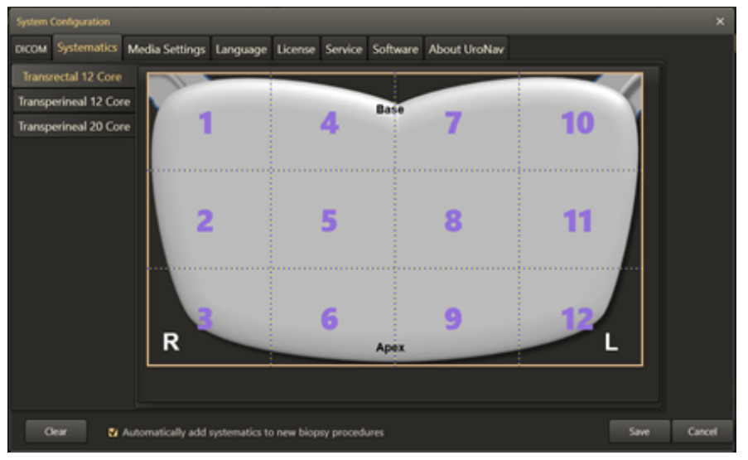Click the Clear button
Viewport: 748px width, 460px height.
[55, 431]
